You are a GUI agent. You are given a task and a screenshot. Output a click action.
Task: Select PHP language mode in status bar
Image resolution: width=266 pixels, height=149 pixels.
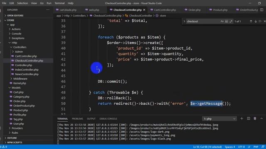coord(256,147)
